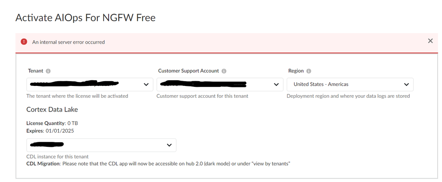Image resolution: width=442 pixels, height=182 pixels.
Task: Click the red error alert icon
Action: coord(24,42)
